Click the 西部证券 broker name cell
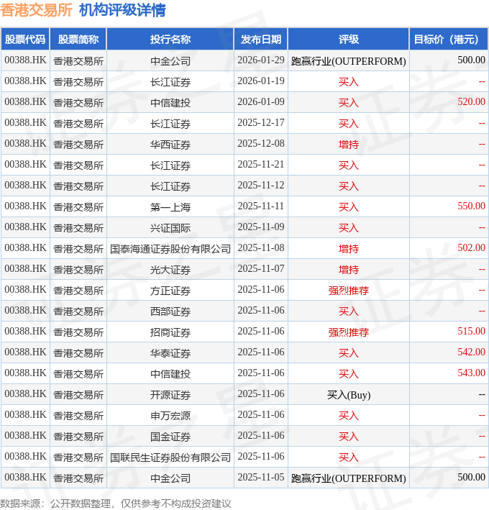 pyautogui.click(x=170, y=311)
